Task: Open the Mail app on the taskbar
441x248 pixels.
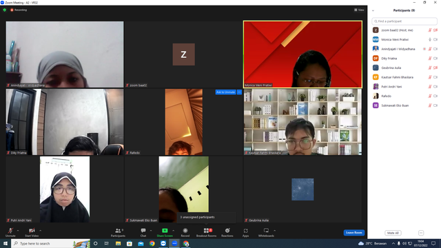Action: point(141,243)
